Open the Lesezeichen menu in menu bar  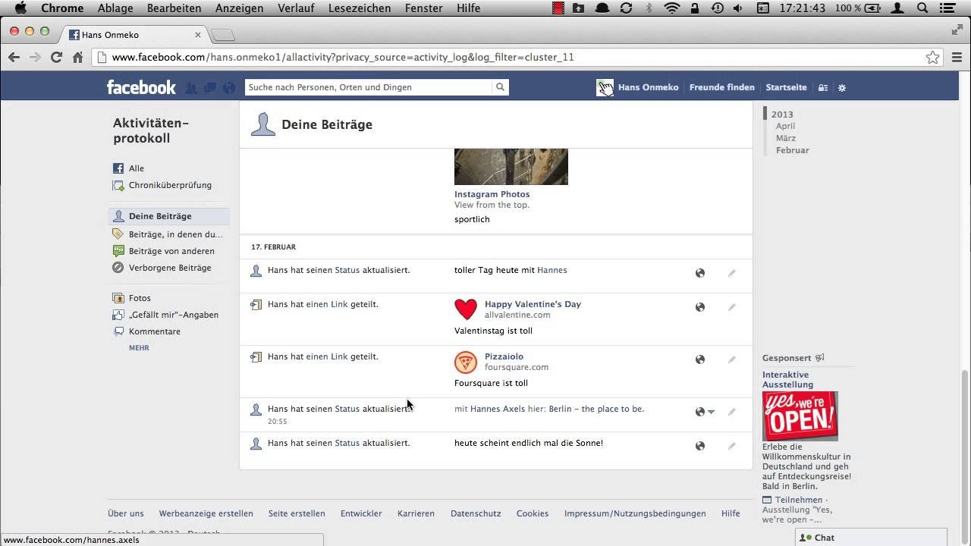pyautogui.click(x=360, y=8)
